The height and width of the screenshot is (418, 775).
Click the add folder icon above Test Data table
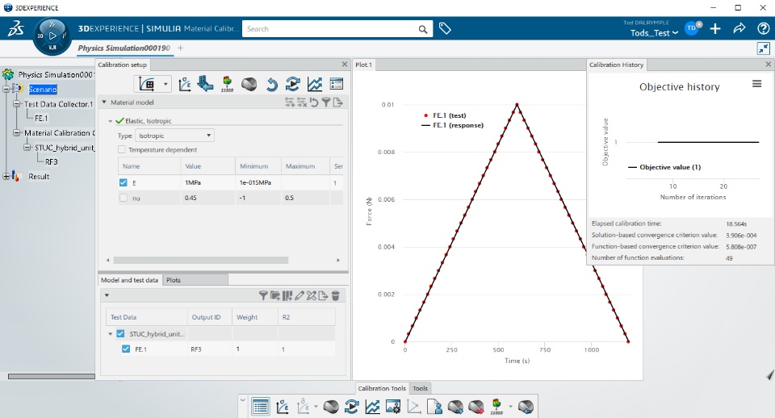(275, 295)
